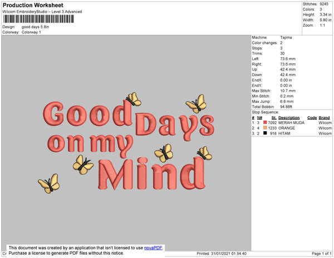The width and height of the screenshot is (334, 258).
Task: Click the Zoom value '1:1'
Action: [x=322, y=26]
